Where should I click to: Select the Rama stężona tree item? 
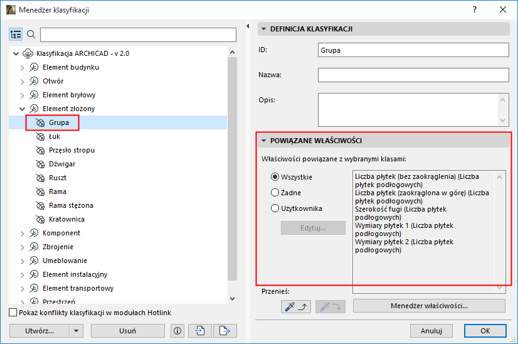[x=71, y=205]
